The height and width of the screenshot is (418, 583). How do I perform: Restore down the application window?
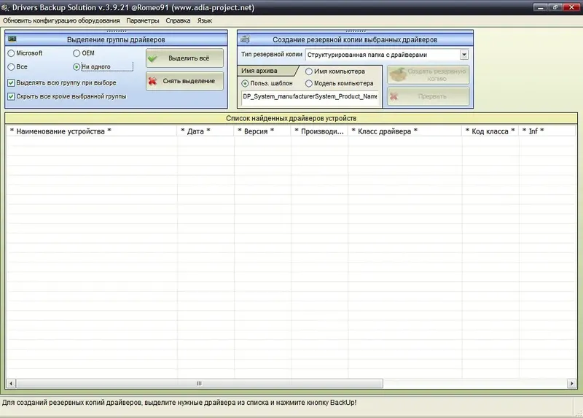pos(555,7)
